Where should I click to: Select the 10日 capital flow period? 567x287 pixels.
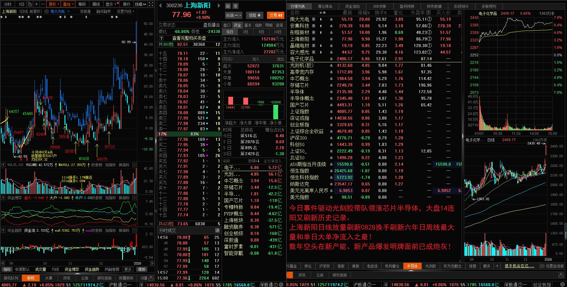click(277, 32)
